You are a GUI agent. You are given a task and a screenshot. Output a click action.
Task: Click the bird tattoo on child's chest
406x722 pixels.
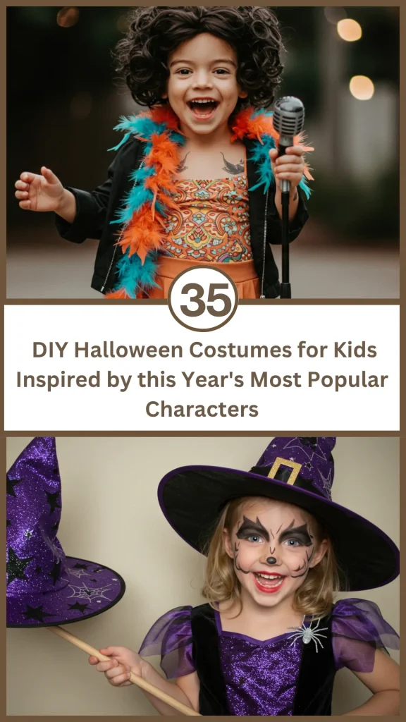pos(233,163)
